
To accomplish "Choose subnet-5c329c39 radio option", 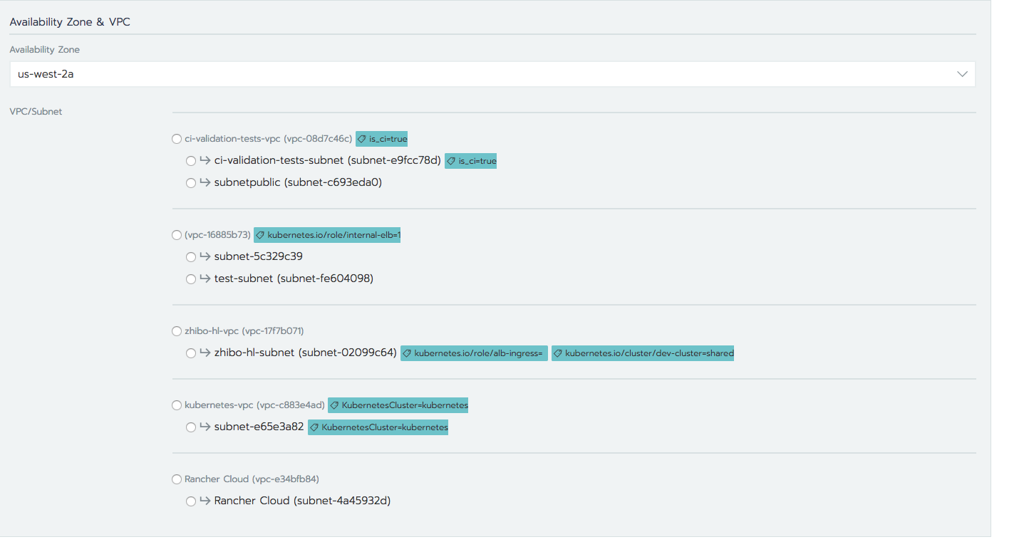I will (x=191, y=257).
